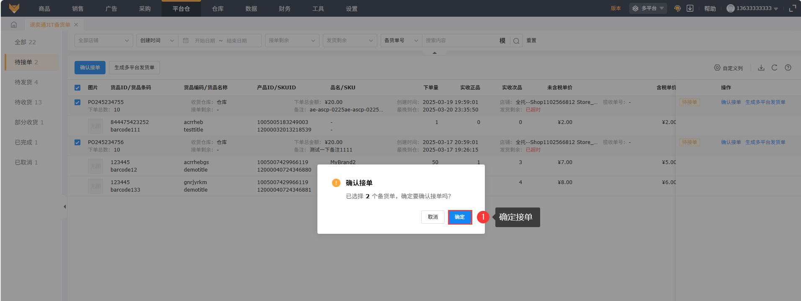
Task: Click the search magnifier icon
Action: tap(516, 41)
